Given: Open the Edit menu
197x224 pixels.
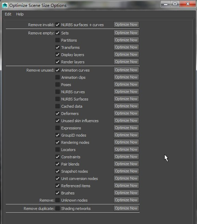Looking at the screenshot, I should pos(8,14).
